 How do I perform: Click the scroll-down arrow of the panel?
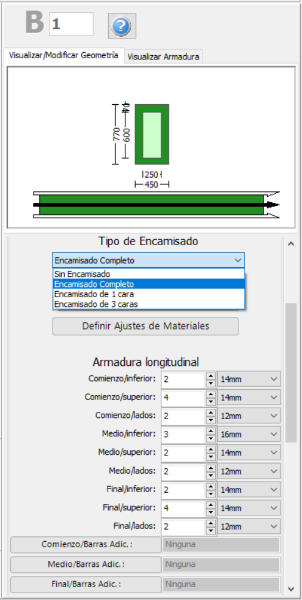tap(291, 588)
